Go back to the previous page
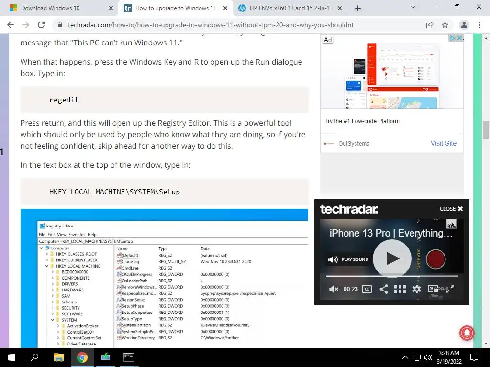 point(11,25)
